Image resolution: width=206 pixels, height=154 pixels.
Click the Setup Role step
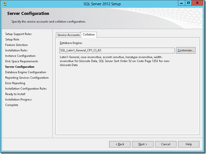click(12, 39)
